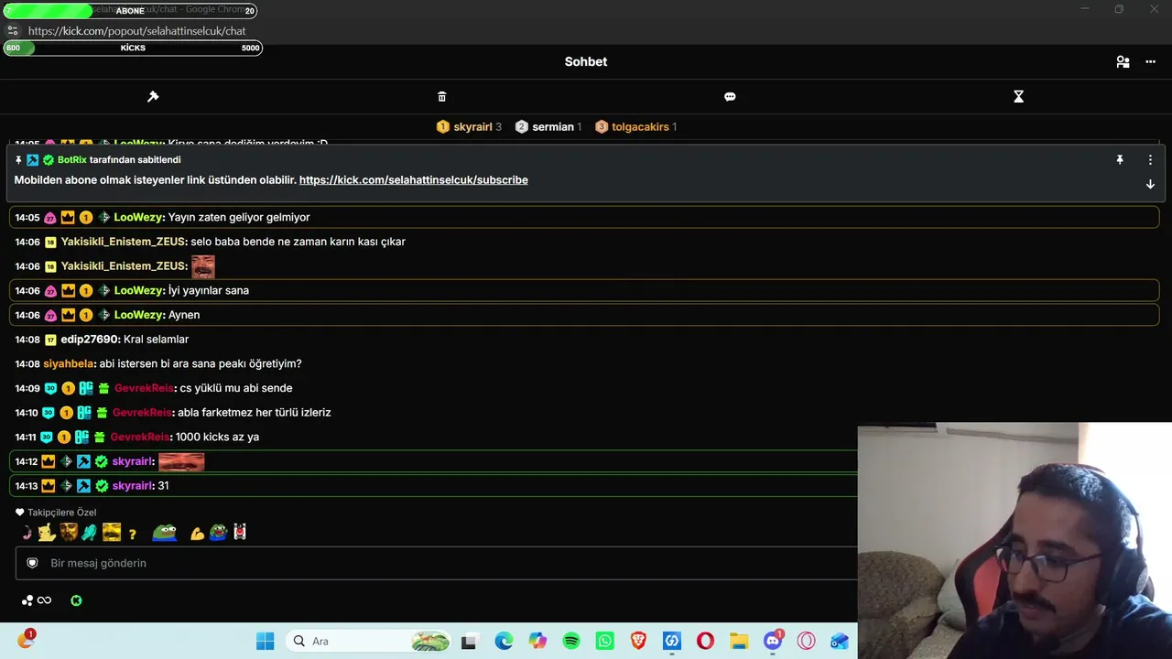Focus the 'Bir mesaj gönderin' message field
This screenshot has width=1172, height=659.
coord(436,563)
